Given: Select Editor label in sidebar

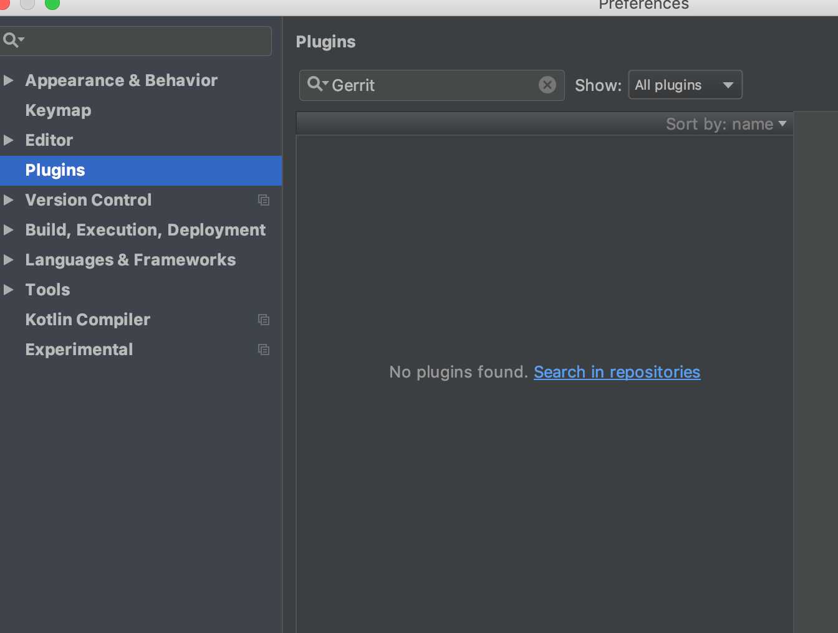Looking at the screenshot, I should (49, 140).
